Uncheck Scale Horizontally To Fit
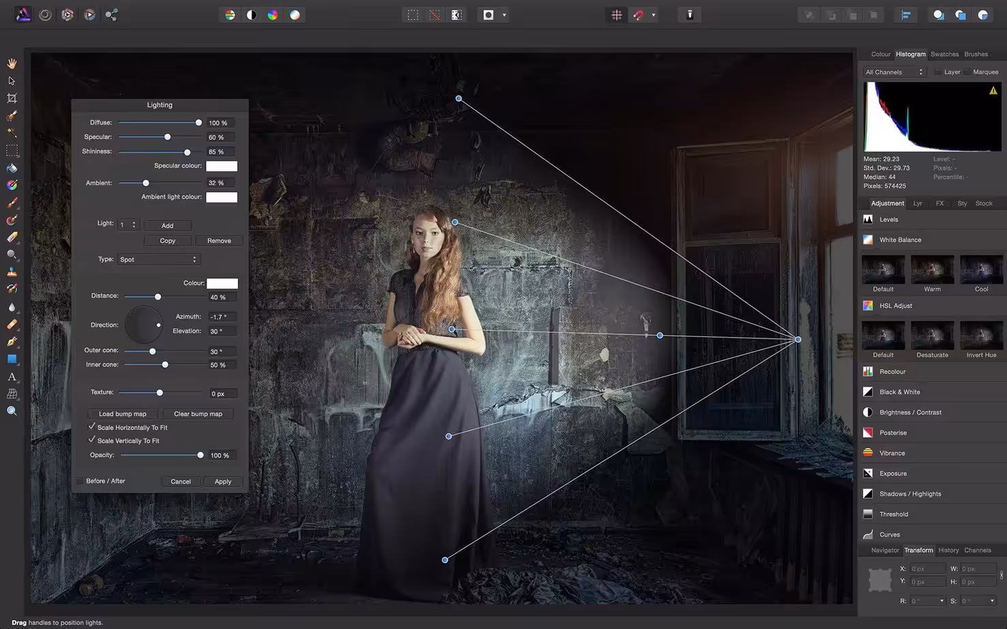 point(92,426)
